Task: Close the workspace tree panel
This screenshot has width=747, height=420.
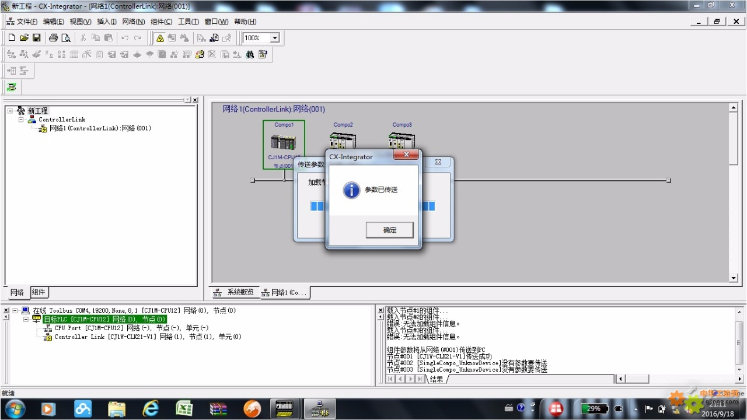Action: click(x=195, y=100)
